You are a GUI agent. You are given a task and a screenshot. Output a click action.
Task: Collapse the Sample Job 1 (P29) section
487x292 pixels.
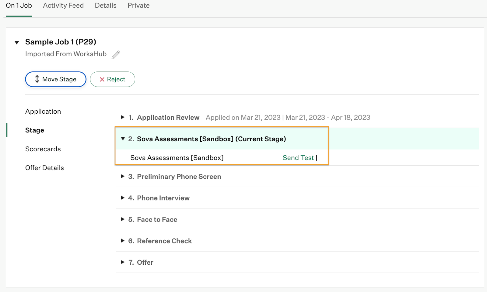[x=17, y=42]
